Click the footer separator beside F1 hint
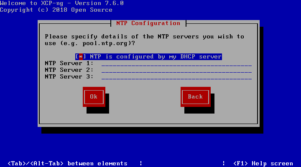Image resolution: width=301 pixels, height=167 pixels. [x=224, y=164]
